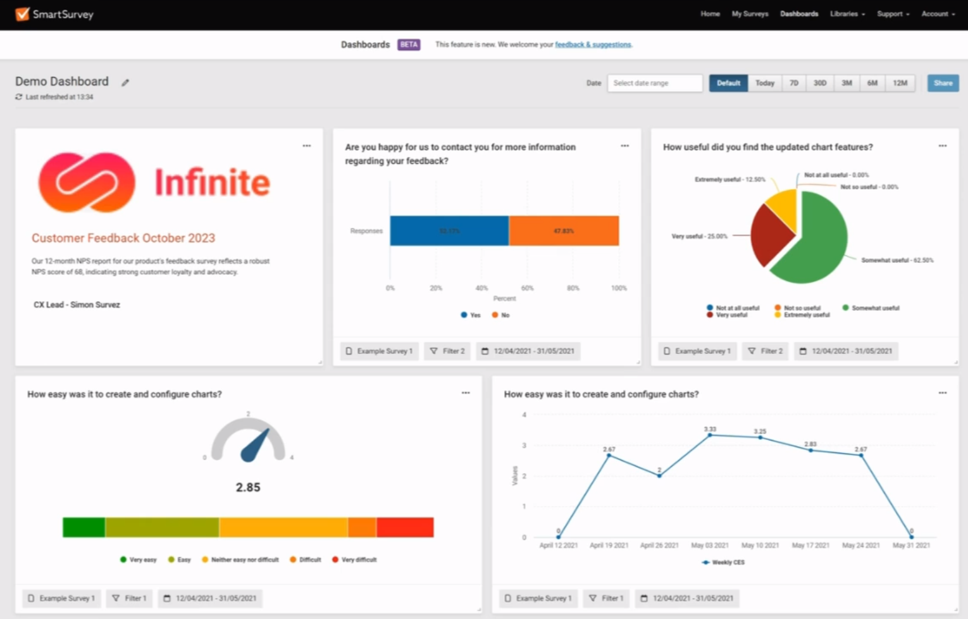Click the Select date range input field
This screenshot has width=968, height=619.
click(655, 83)
